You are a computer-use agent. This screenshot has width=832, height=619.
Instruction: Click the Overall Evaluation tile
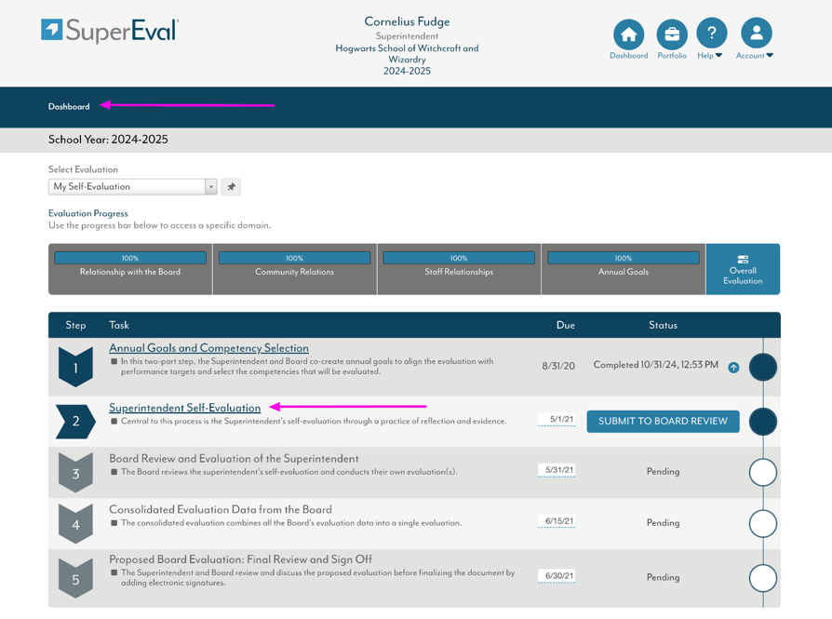click(x=743, y=269)
